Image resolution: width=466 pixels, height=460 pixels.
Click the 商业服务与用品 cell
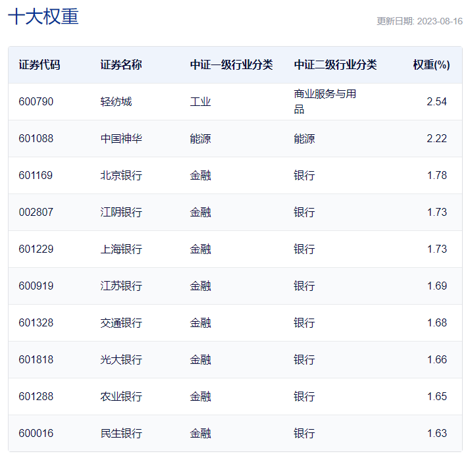[x=325, y=101]
